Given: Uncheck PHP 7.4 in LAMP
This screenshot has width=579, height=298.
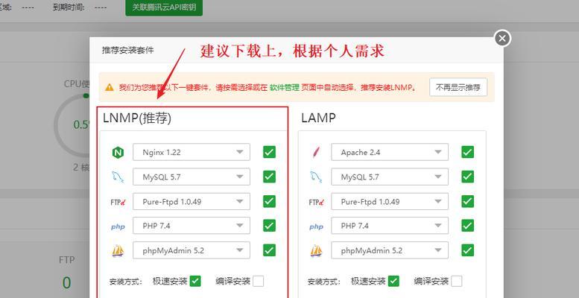Looking at the screenshot, I should pyautogui.click(x=467, y=226).
